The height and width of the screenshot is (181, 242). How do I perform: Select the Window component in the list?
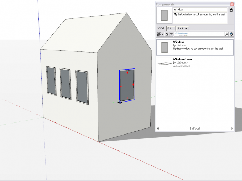(195, 47)
